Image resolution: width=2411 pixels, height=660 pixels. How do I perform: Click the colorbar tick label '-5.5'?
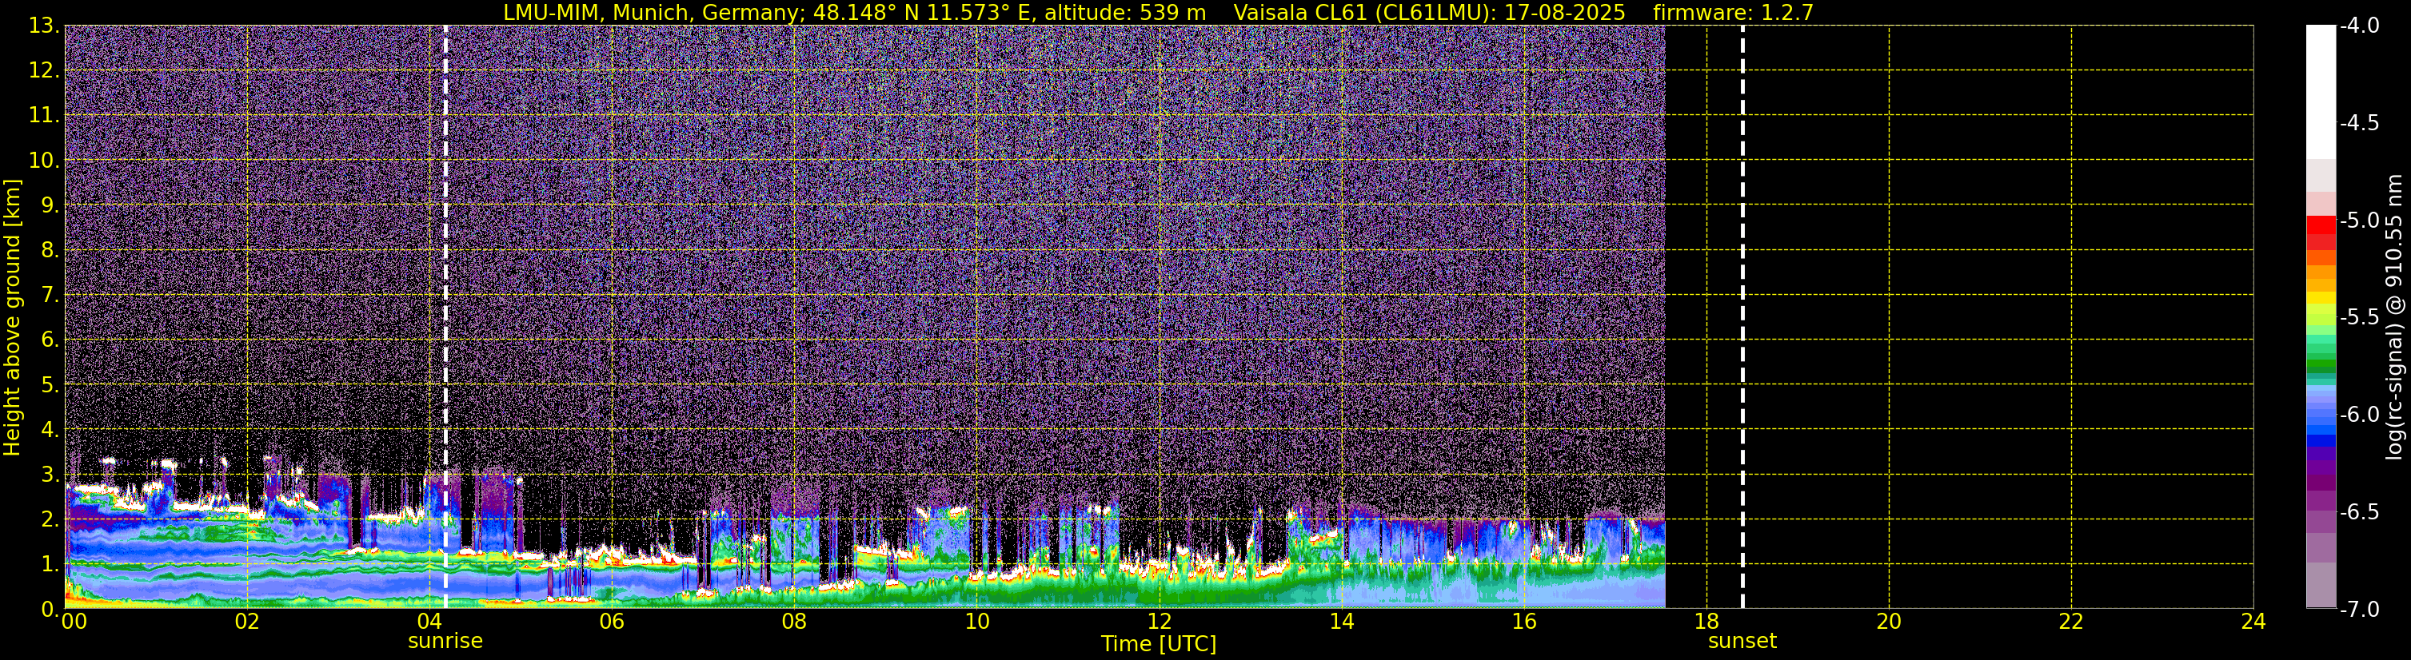click(2360, 318)
